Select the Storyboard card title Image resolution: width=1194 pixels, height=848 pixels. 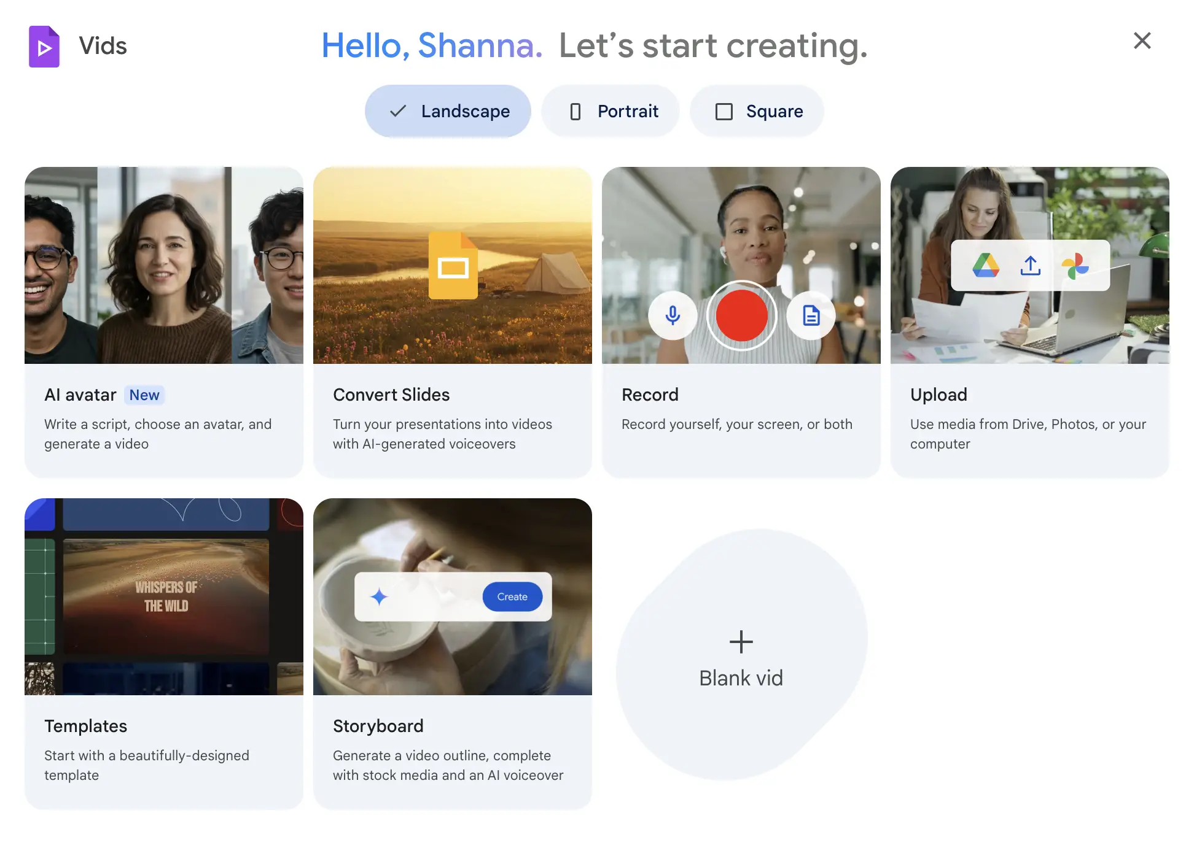tap(378, 726)
